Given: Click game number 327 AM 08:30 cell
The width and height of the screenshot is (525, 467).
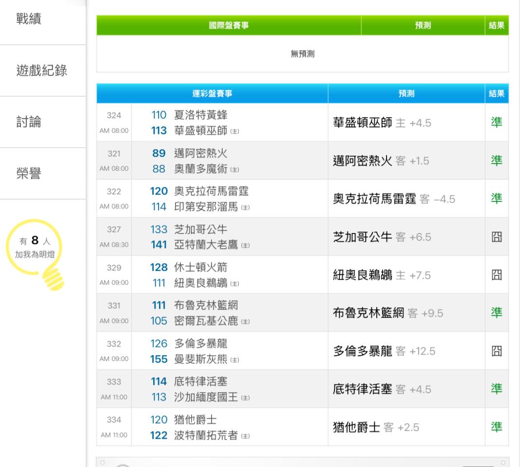Looking at the screenshot, I should point(114,236).
